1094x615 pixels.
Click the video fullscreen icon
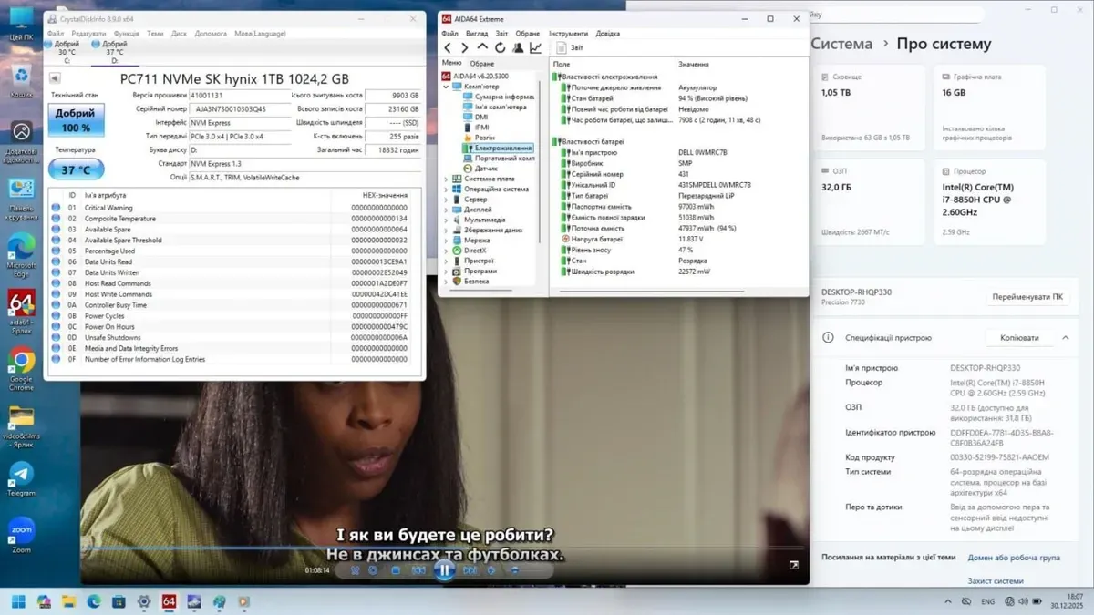pos(793,566)
